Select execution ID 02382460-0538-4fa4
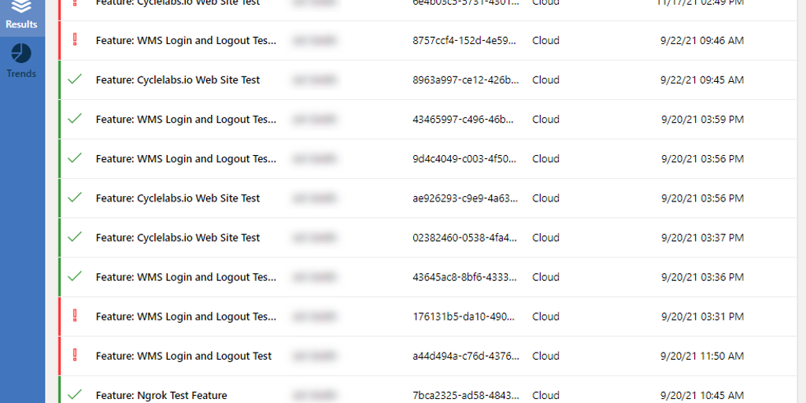Viewport: 806px width, 403px height. click(x=464, y=238)
